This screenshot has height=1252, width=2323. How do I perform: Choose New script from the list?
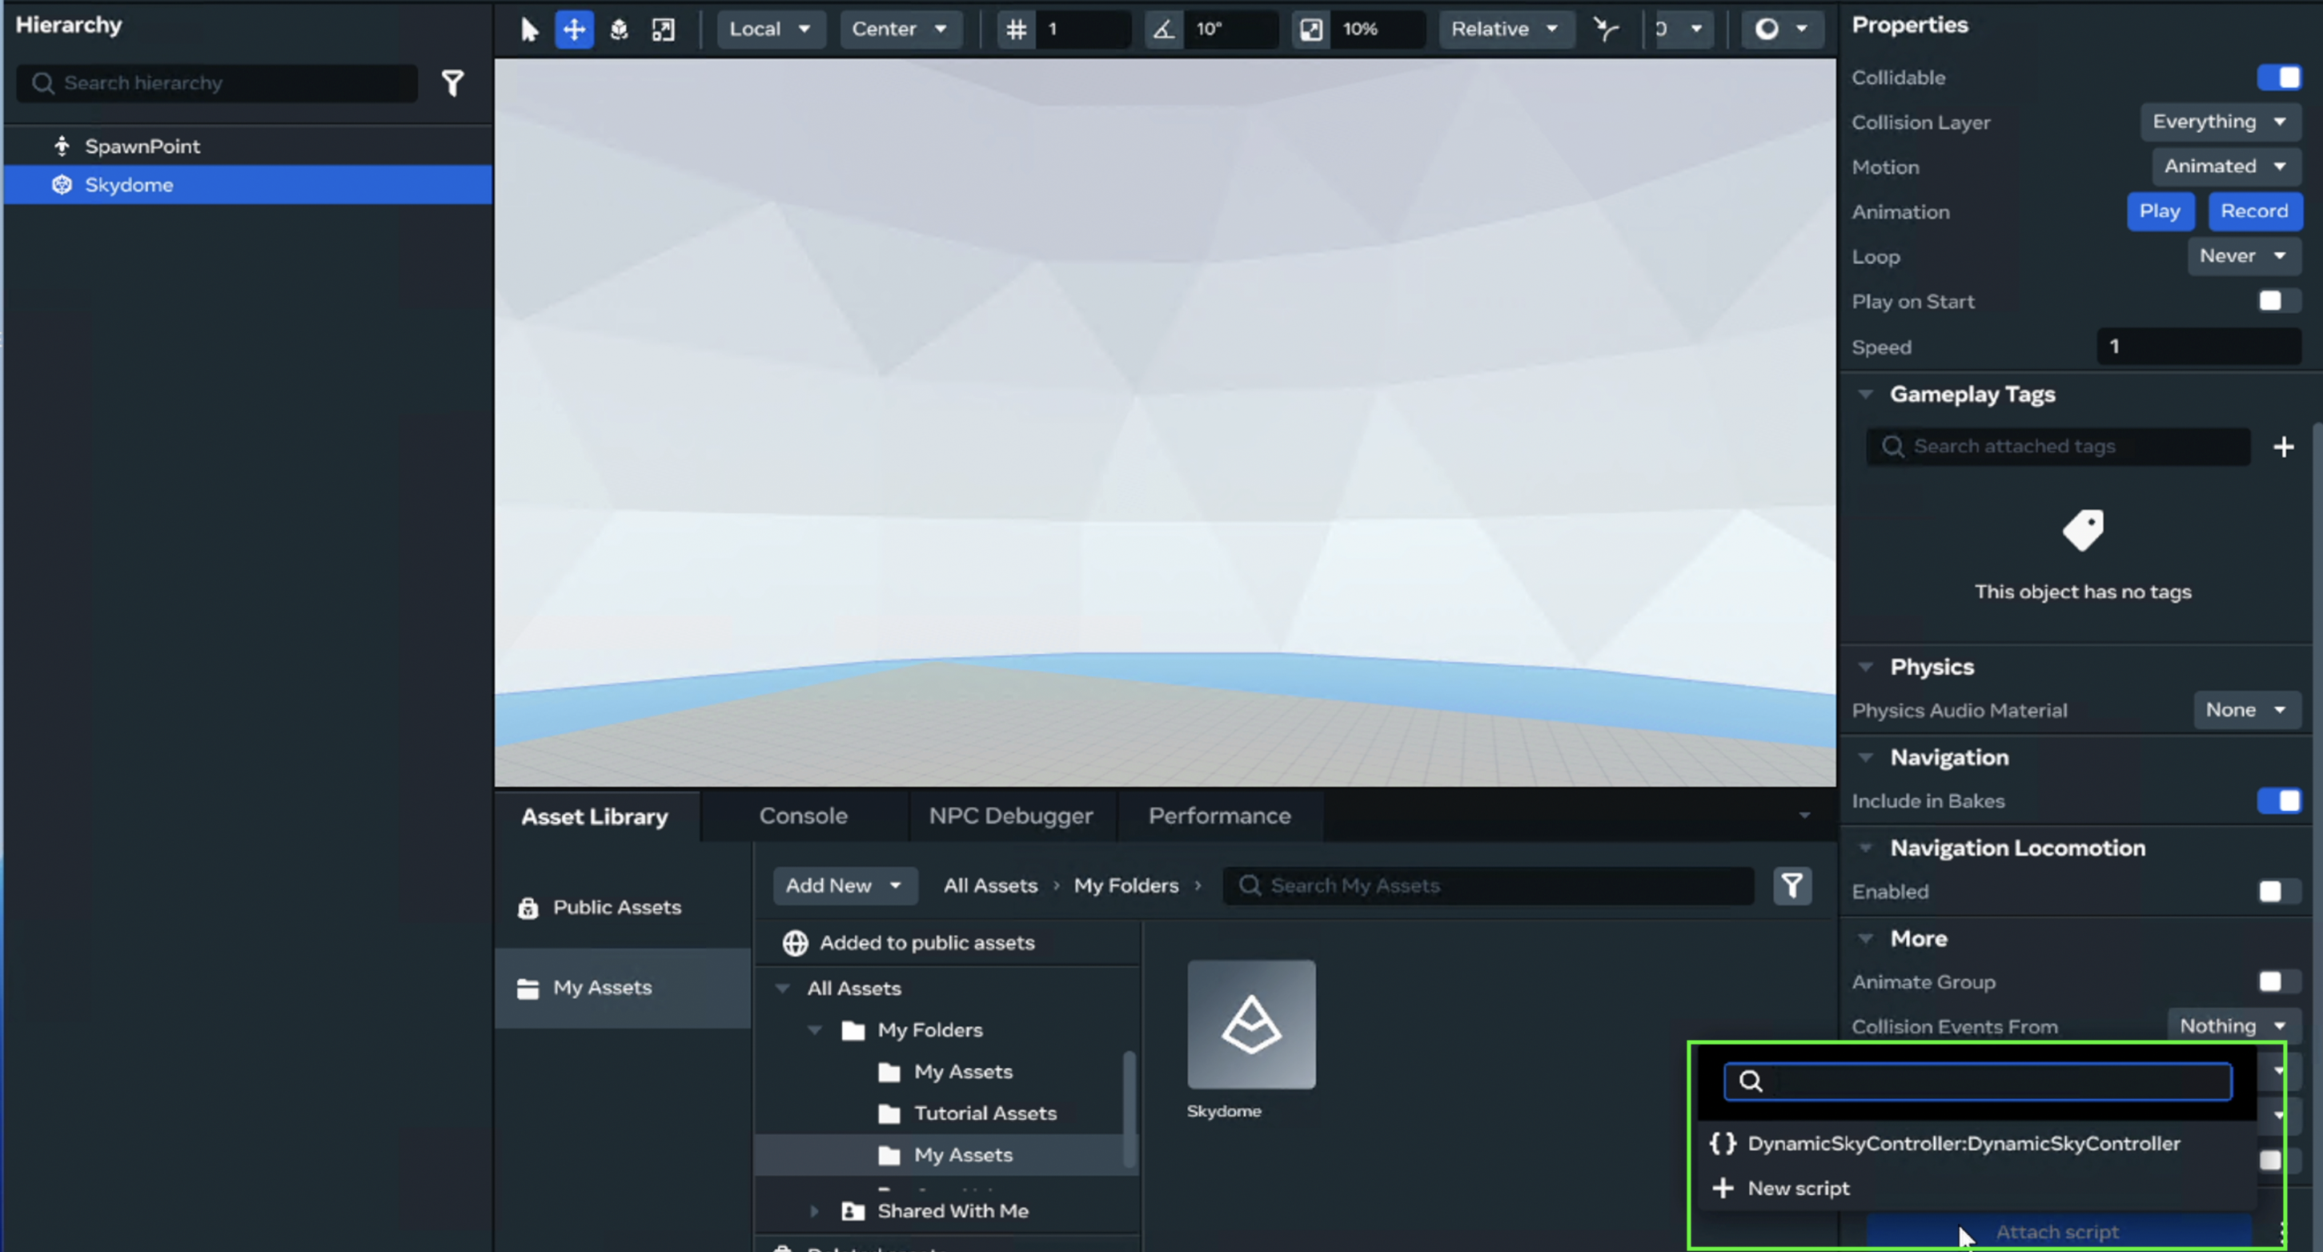coord(1797,1188)
